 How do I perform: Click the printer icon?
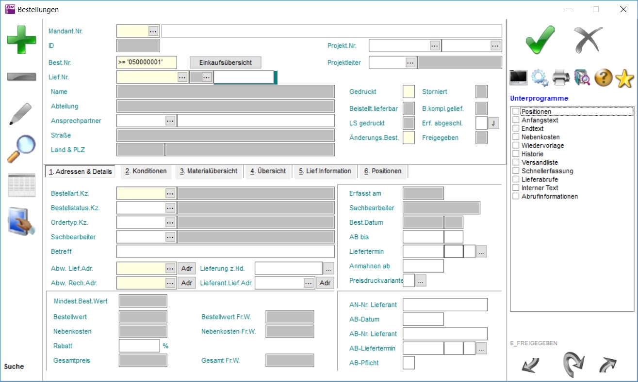point(561,77)
